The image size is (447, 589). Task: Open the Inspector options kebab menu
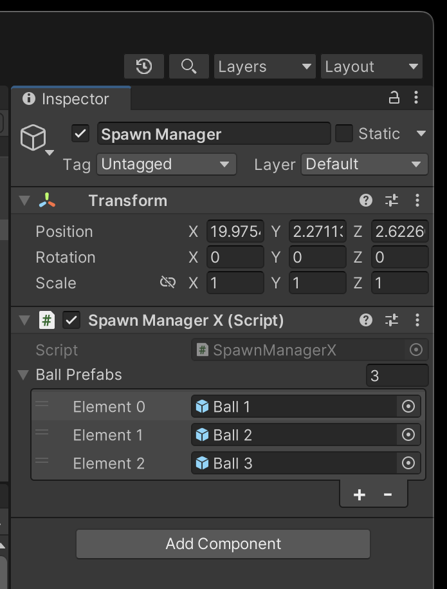click(416, 98)
